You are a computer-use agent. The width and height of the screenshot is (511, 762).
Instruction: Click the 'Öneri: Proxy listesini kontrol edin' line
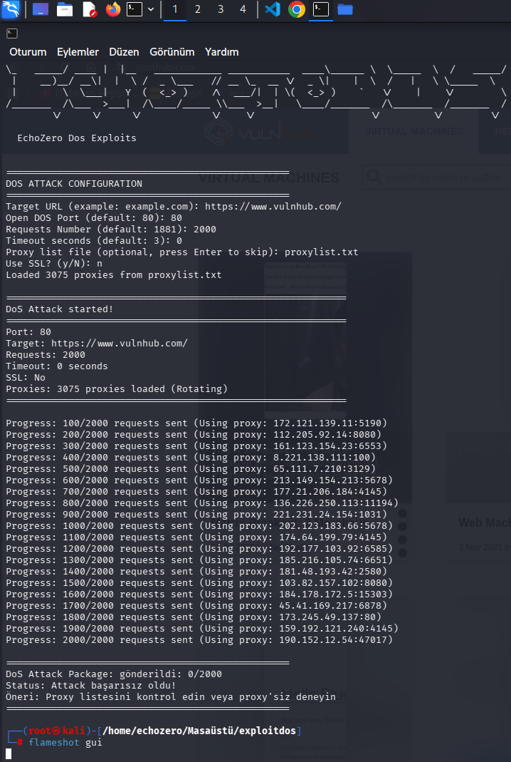point(171,697)
